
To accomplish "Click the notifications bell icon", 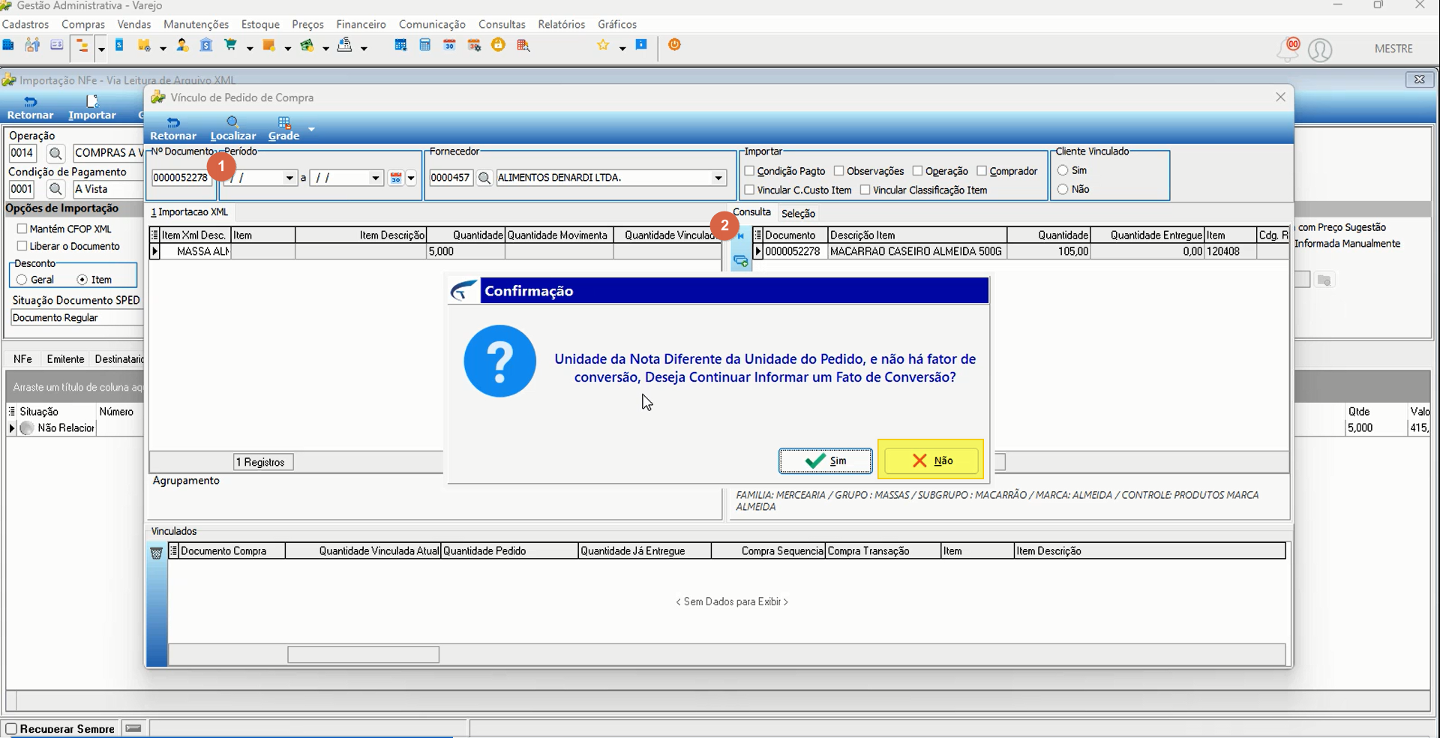I will [x=1287, y=49].
